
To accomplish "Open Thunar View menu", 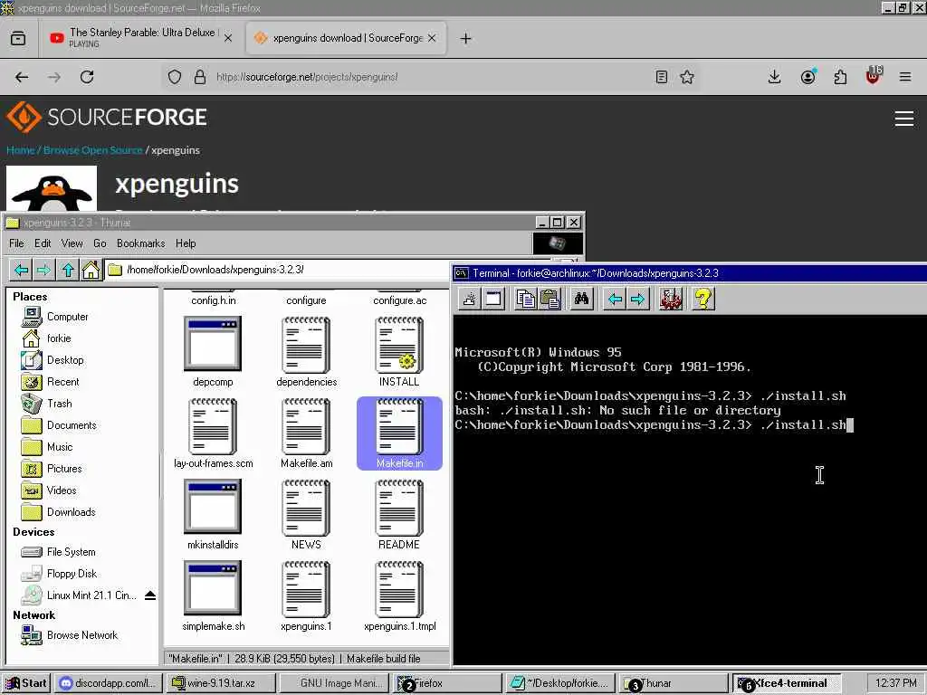I will pos(72,243).
